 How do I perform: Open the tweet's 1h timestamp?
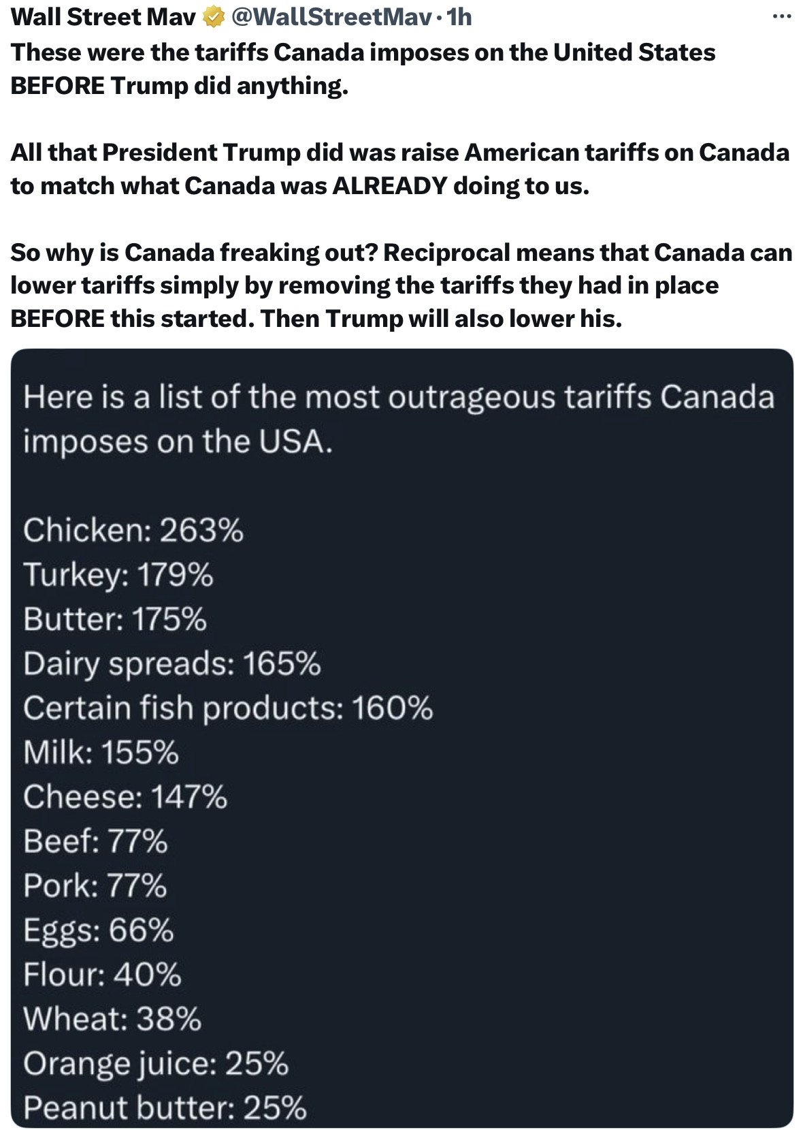tap(459, 17)
